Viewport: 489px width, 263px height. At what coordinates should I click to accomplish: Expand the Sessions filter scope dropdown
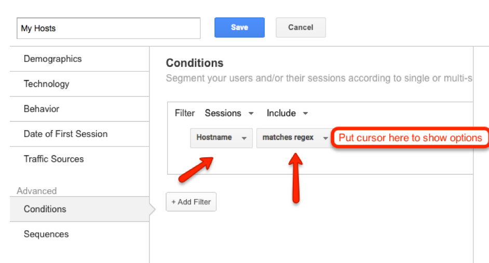click(x=229, y=113)
